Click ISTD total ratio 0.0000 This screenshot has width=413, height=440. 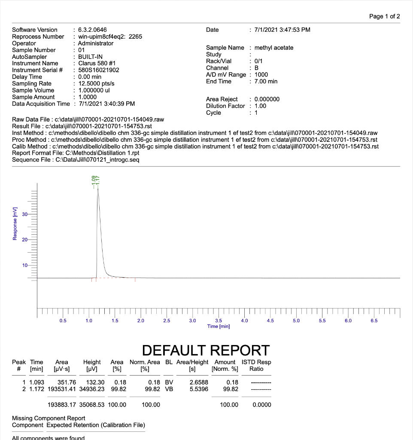(262, 405)
